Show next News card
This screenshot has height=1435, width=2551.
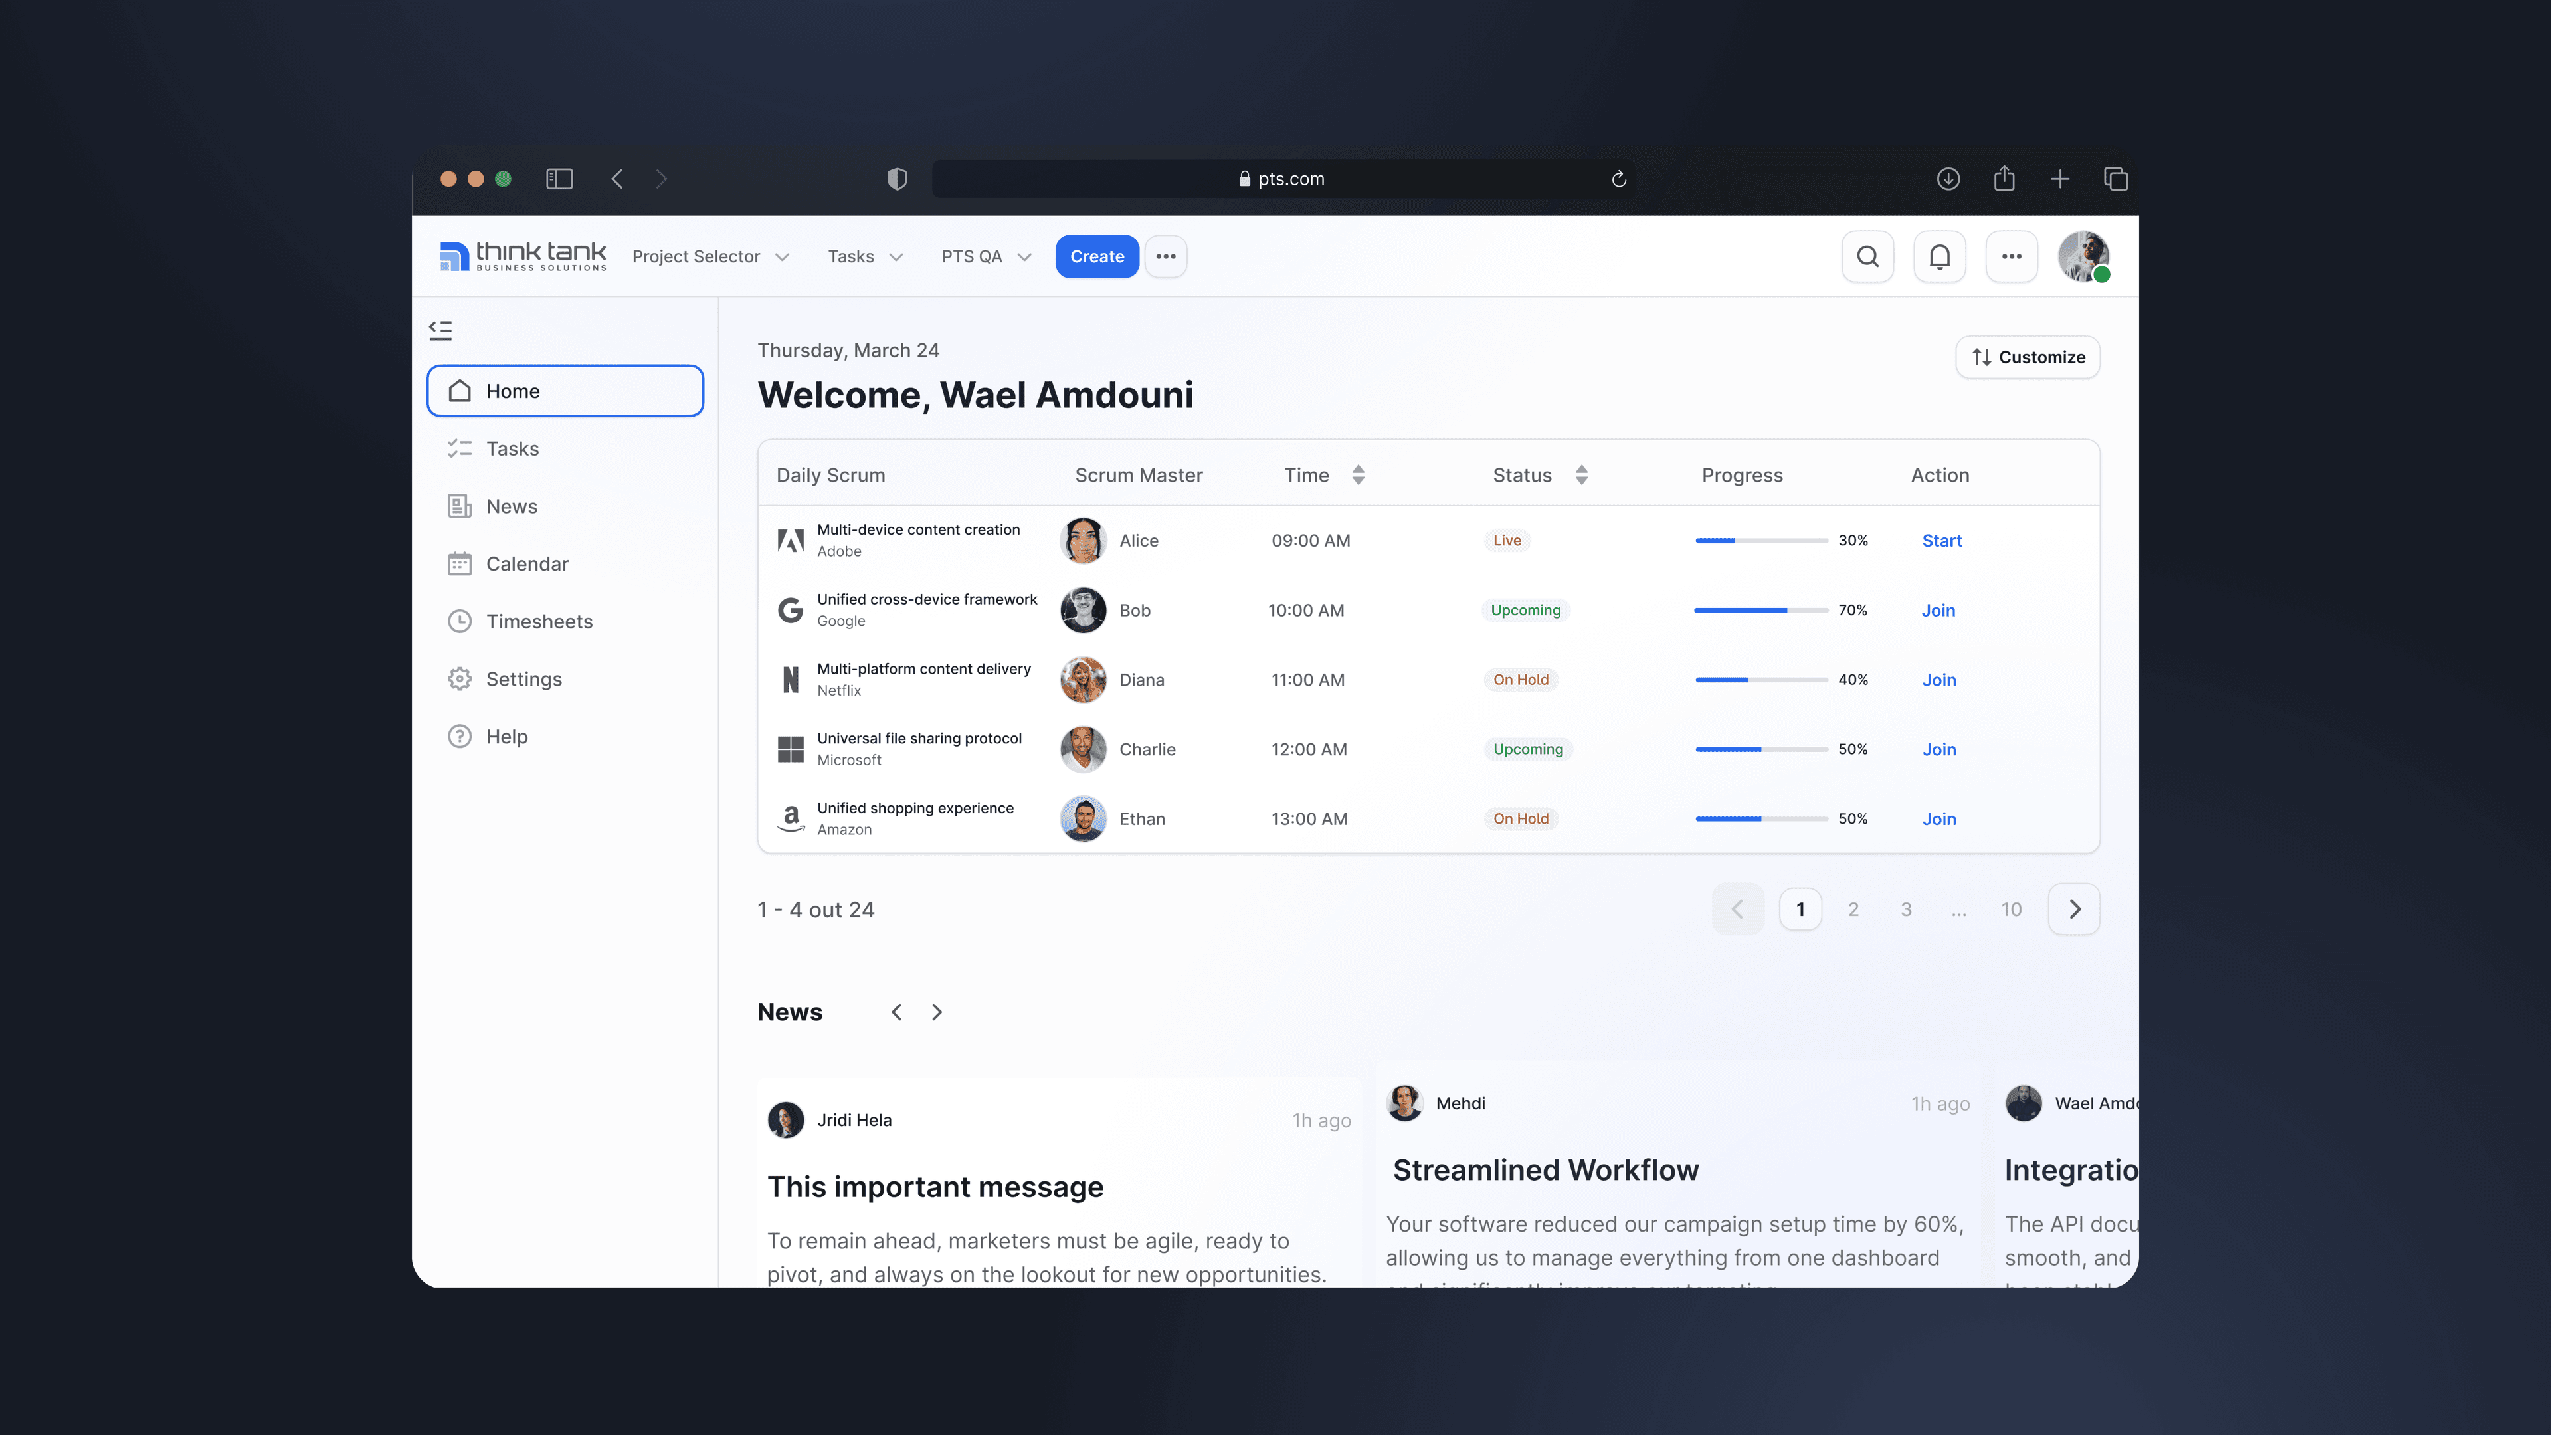(937, 1012)
